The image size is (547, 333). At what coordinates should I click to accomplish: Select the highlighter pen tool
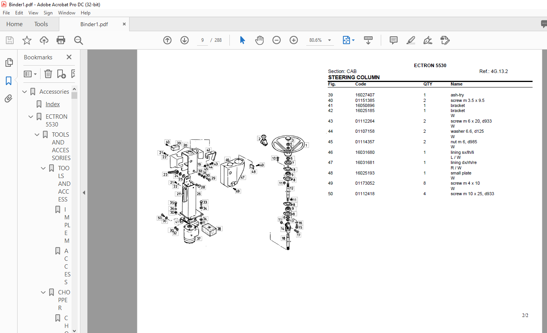tap(410, 40)
